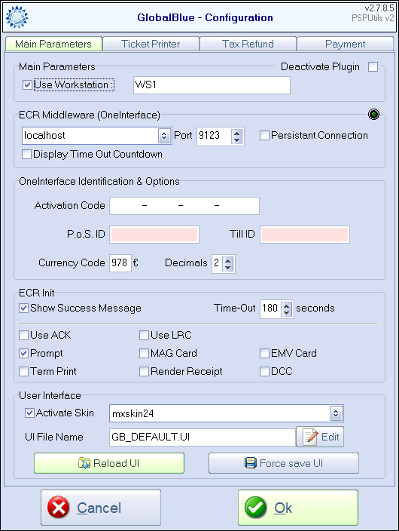
Task: Click the connection status indicator light
Action: (x=373, y=115)
